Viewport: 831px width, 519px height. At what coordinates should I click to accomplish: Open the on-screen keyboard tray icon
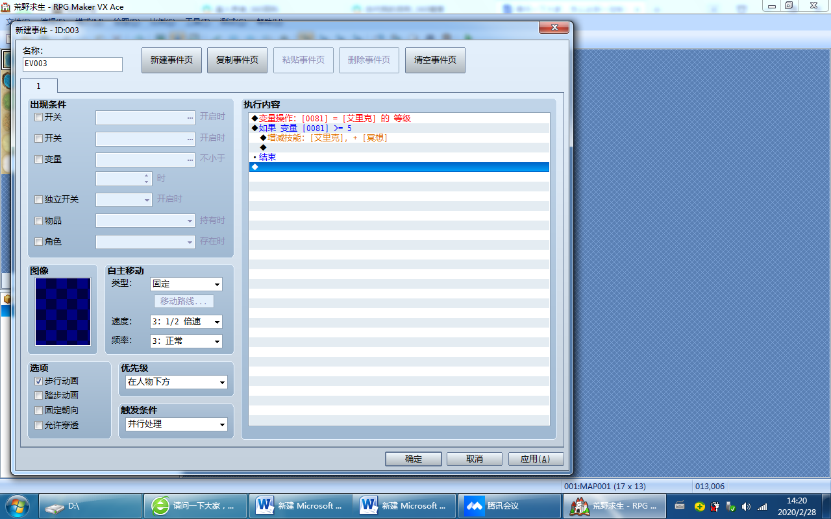[x=680, y=506]
